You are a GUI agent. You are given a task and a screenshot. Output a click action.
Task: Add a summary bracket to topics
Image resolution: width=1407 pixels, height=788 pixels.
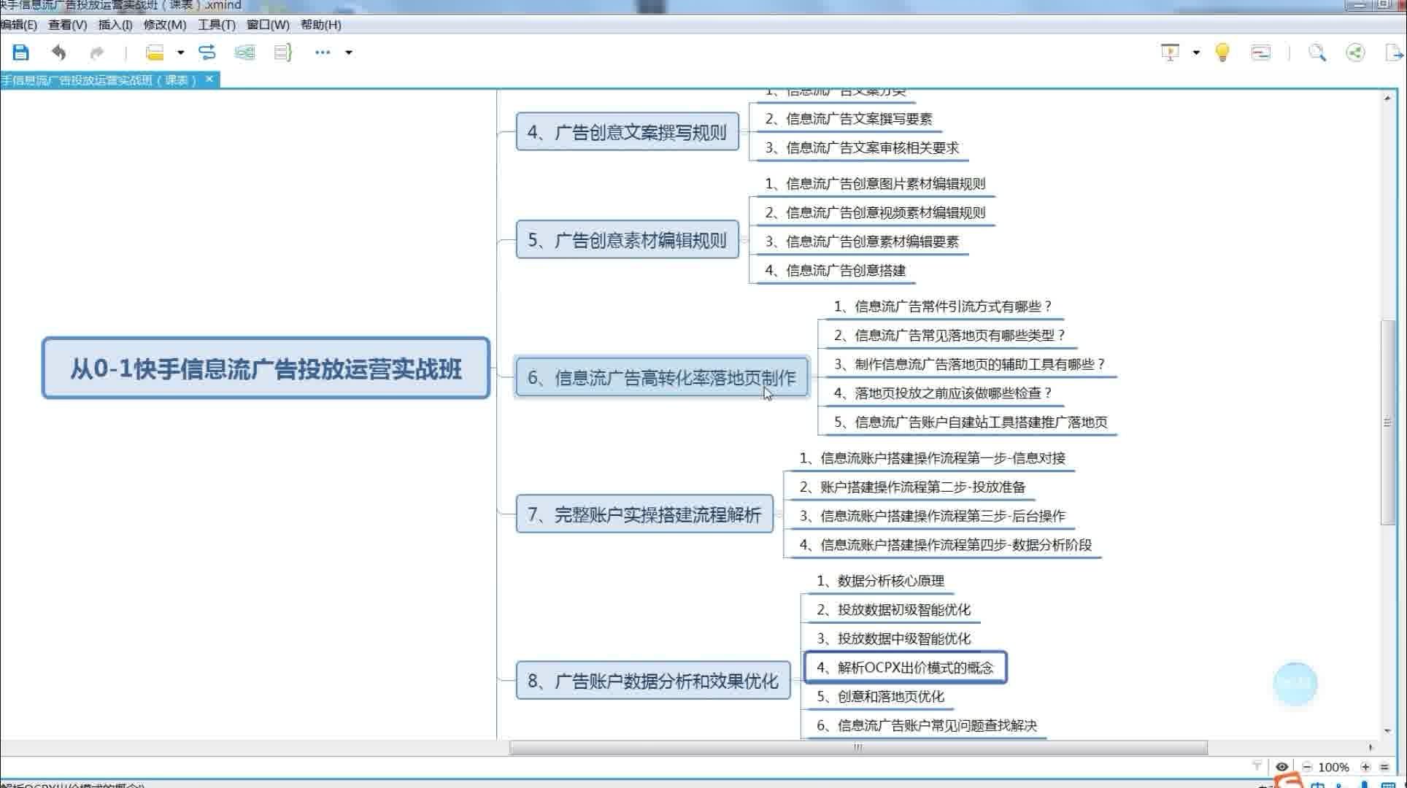[x=283, y=53]
